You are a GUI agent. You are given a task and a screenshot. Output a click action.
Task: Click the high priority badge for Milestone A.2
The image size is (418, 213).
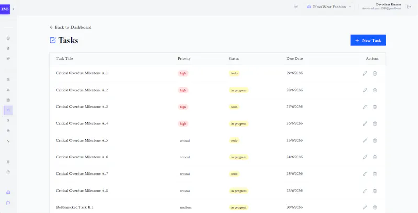[x=183, y=90]
